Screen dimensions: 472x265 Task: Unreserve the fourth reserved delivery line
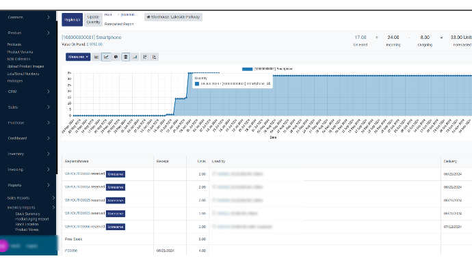coord(116,214)
